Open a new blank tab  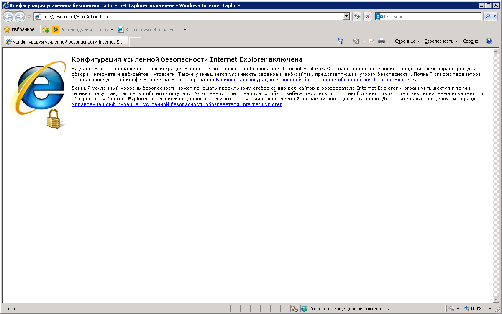[x=135, y=42]
